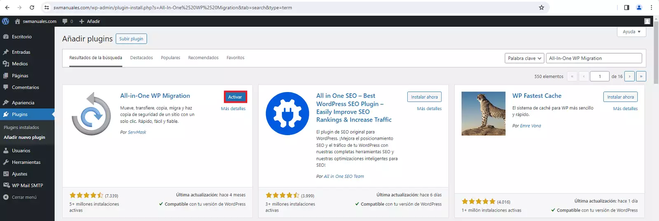Open the user avatar in admin bar
The height and width of the screenshot is (221, 659).
pos(647,21)
